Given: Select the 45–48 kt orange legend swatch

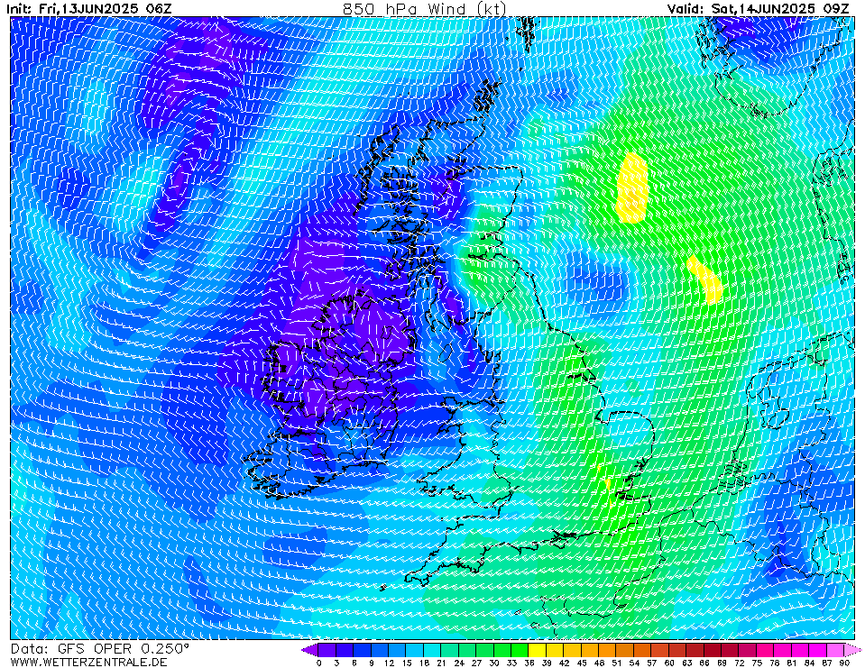Looking at the screenshot, I should [591, 650].
